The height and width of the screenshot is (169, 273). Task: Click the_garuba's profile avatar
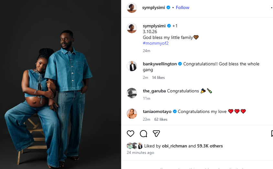click(132, 93)
